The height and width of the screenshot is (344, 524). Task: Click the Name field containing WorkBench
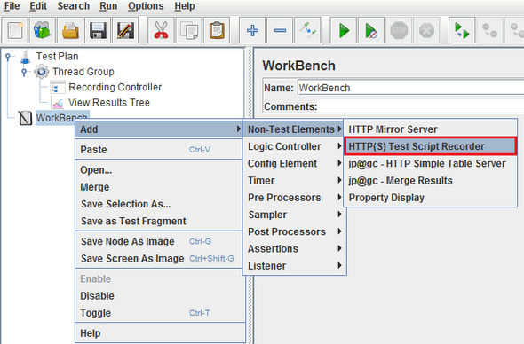click(x=410, y=88)
